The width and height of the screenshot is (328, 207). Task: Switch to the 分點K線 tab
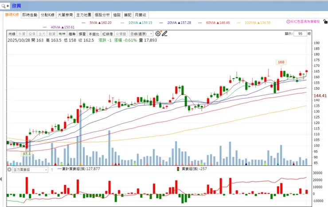[47, 15]
